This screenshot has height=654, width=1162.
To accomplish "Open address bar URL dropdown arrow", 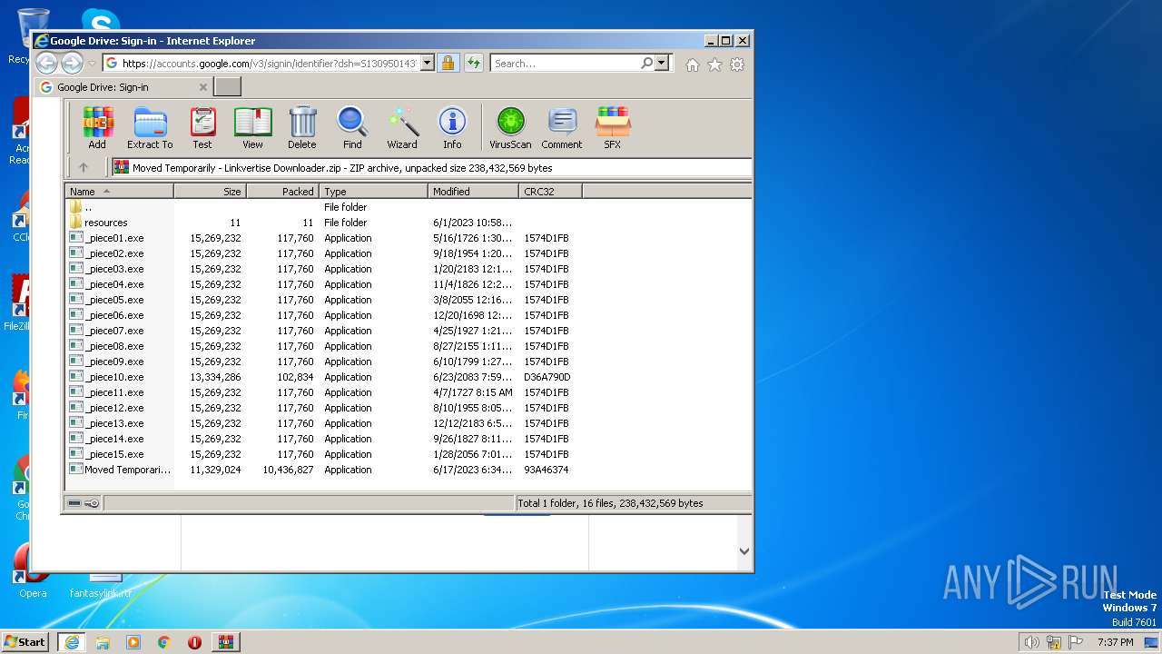I will point(427,64).
